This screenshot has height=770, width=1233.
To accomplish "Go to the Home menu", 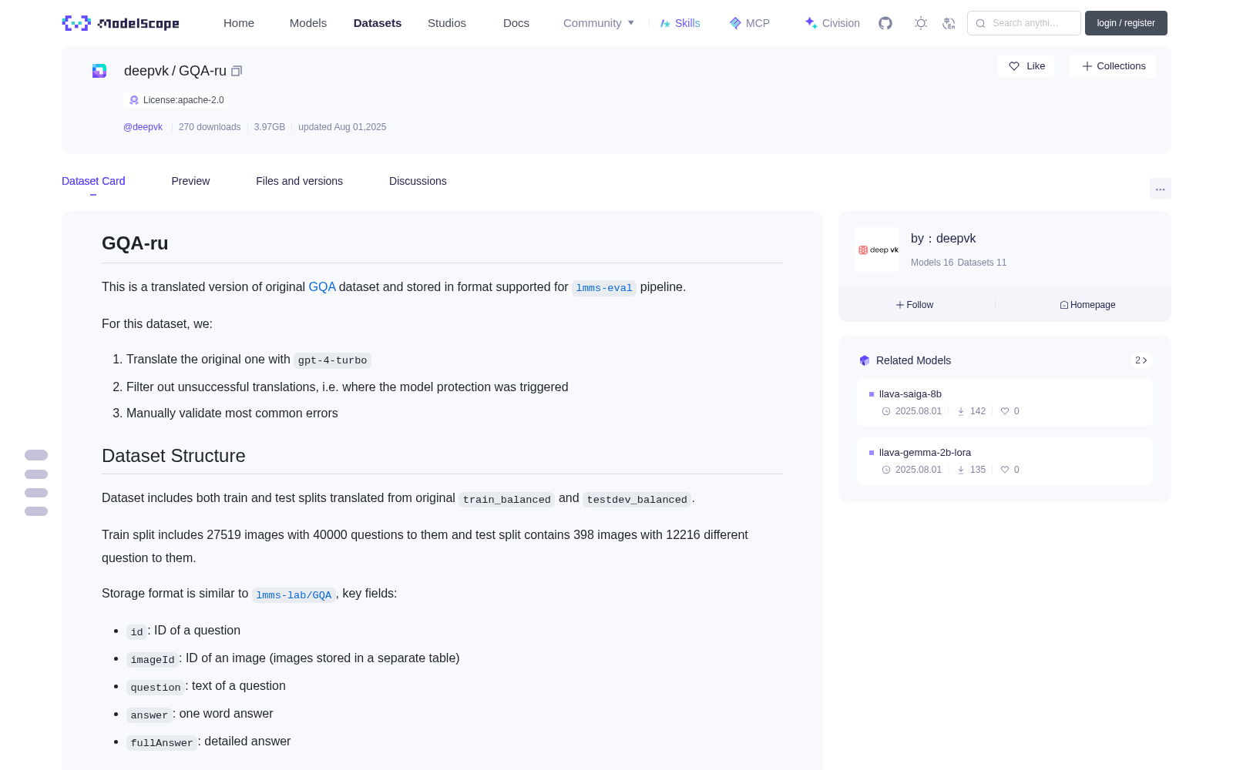I will click(x=239, y=23).
